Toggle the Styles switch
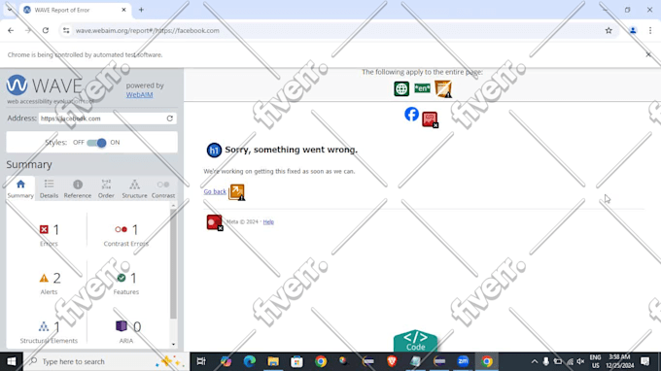This screenshot has width=661, height=371. (x=96, y=143)
